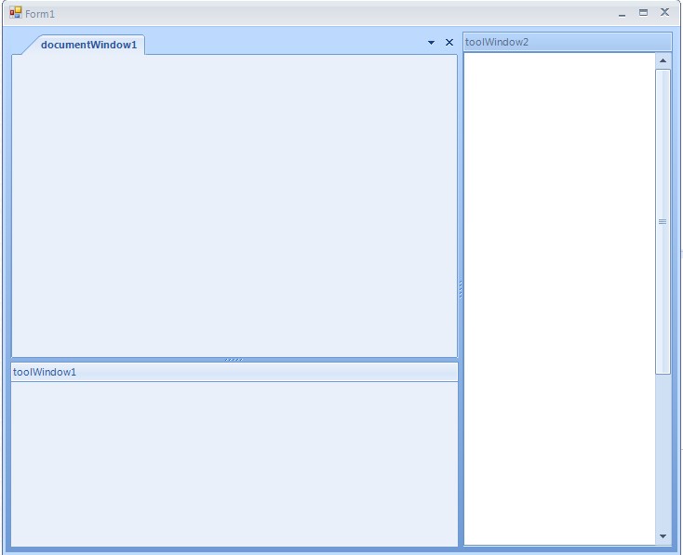Viewport: 683px width, 555px height.
Task: Close the Form1 window
Action: click(664, 12)
